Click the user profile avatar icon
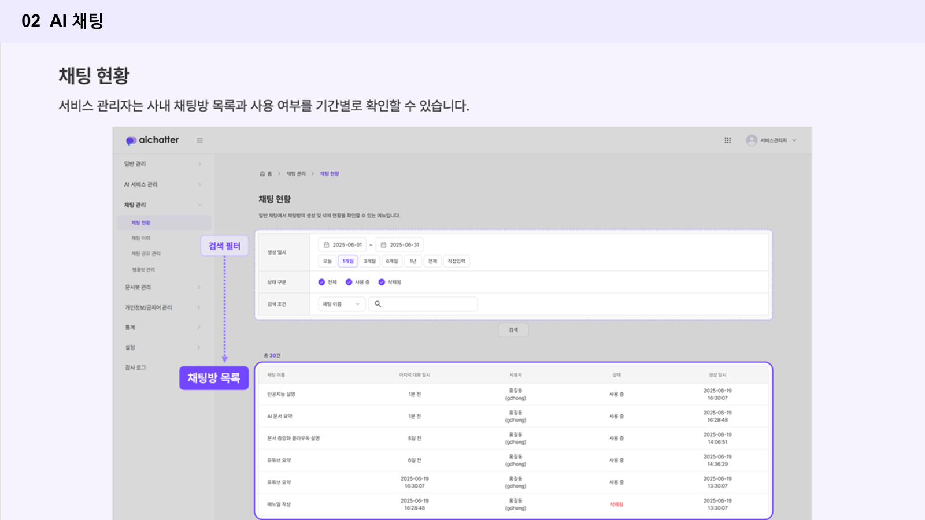 (x=751, y=140)
